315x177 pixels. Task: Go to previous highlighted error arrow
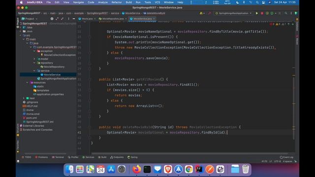pos(288,24)
